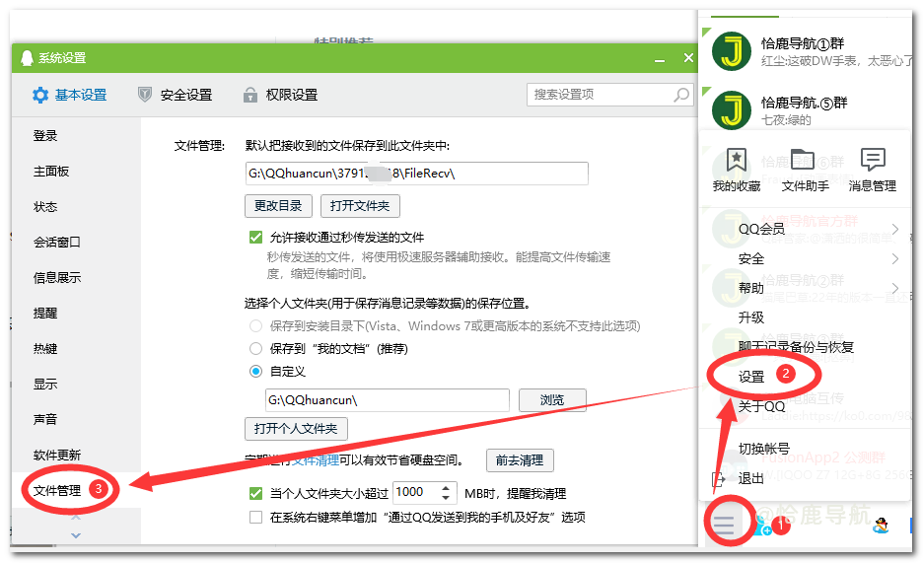Click the shield icon of 安全设置
The width and height of the screenshot is (923, 563).
point(145,95)
